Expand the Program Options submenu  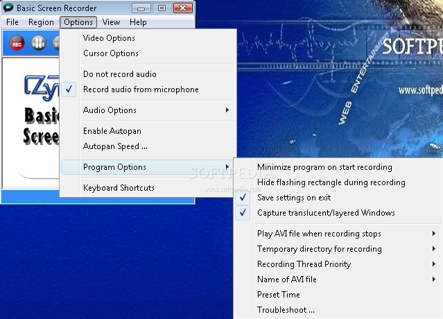point(147,167)
